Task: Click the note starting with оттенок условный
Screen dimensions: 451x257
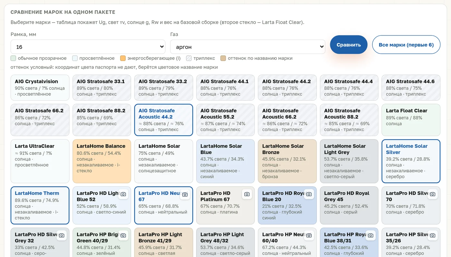Action: coord(114,67)
